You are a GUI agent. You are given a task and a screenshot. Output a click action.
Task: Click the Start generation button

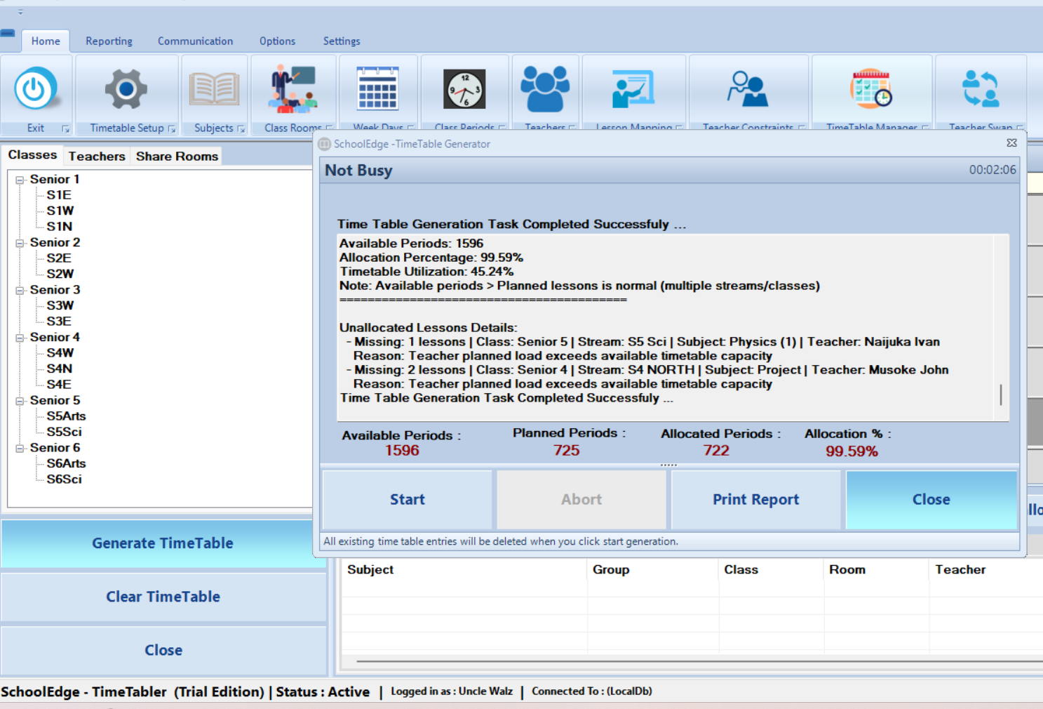coord(408,499)
